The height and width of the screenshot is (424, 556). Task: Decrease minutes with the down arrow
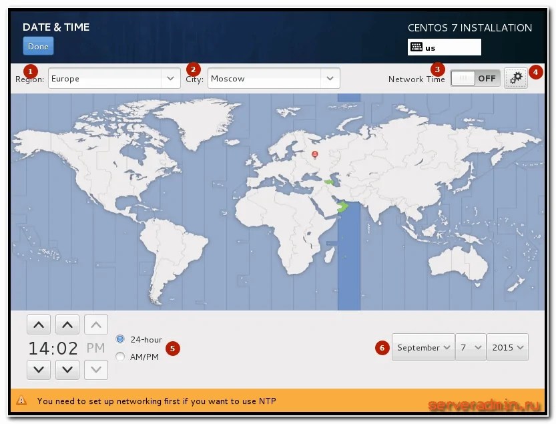pos(67,369)
